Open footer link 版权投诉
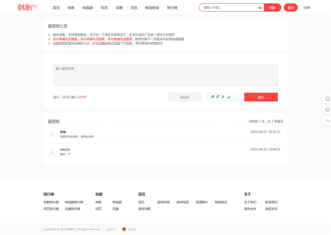The height and width of the screenshot is (235, 331). [x=271, y=209]
